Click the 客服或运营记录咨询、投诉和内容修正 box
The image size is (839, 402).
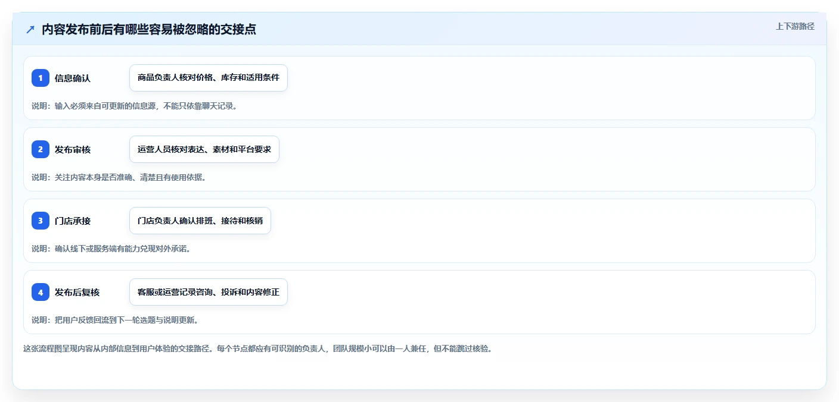click(209, 292)
